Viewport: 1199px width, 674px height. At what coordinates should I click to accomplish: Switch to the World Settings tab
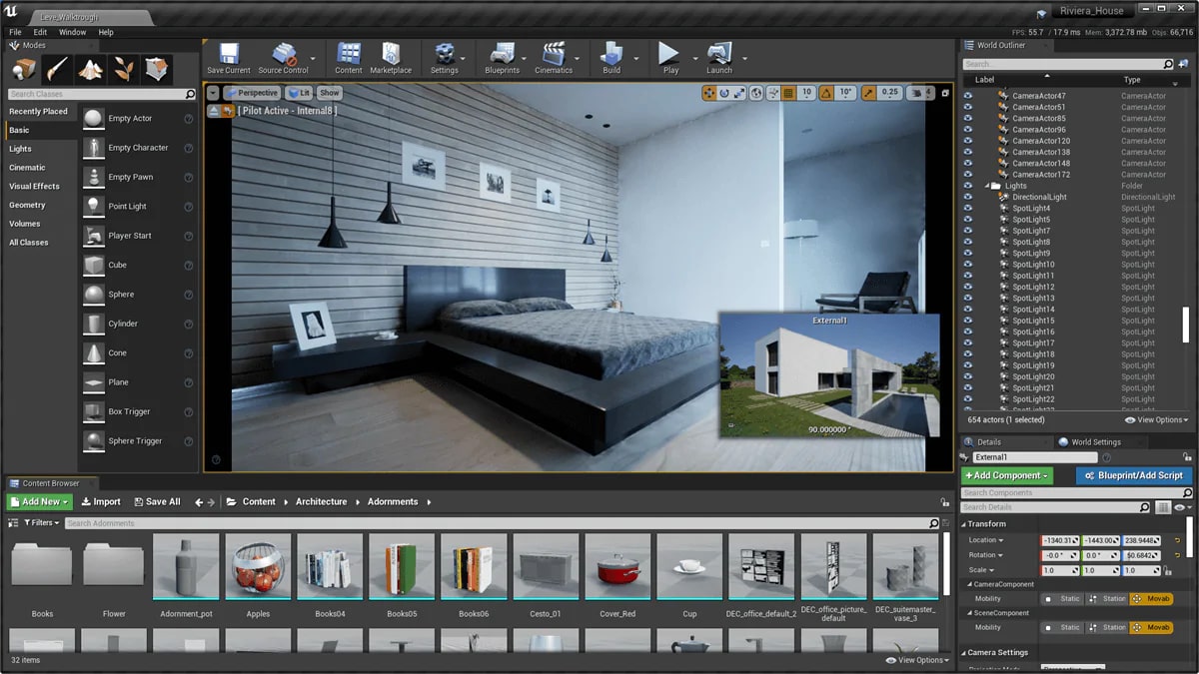pos(1095,441)
